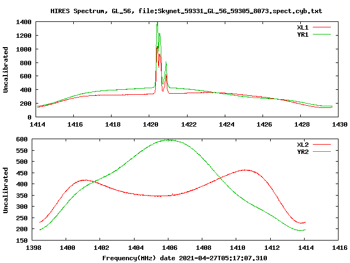Click the 1402 tick label on bottom x-axis
350x263 pixels.
[101, 248]
